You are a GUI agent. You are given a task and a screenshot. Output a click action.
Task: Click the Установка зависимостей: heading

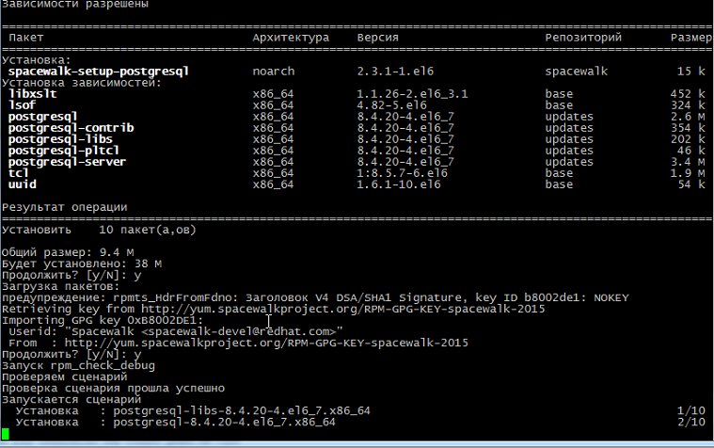pyautogui.click(x=82, y=83)
